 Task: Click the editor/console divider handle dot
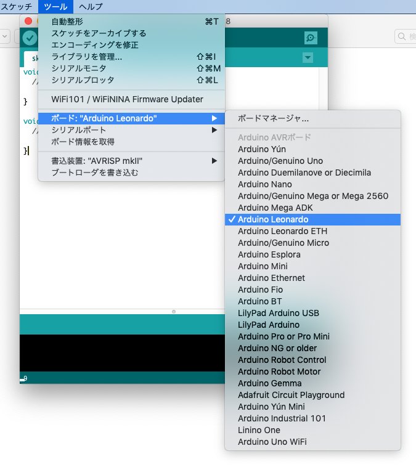(x=174, y=312)
